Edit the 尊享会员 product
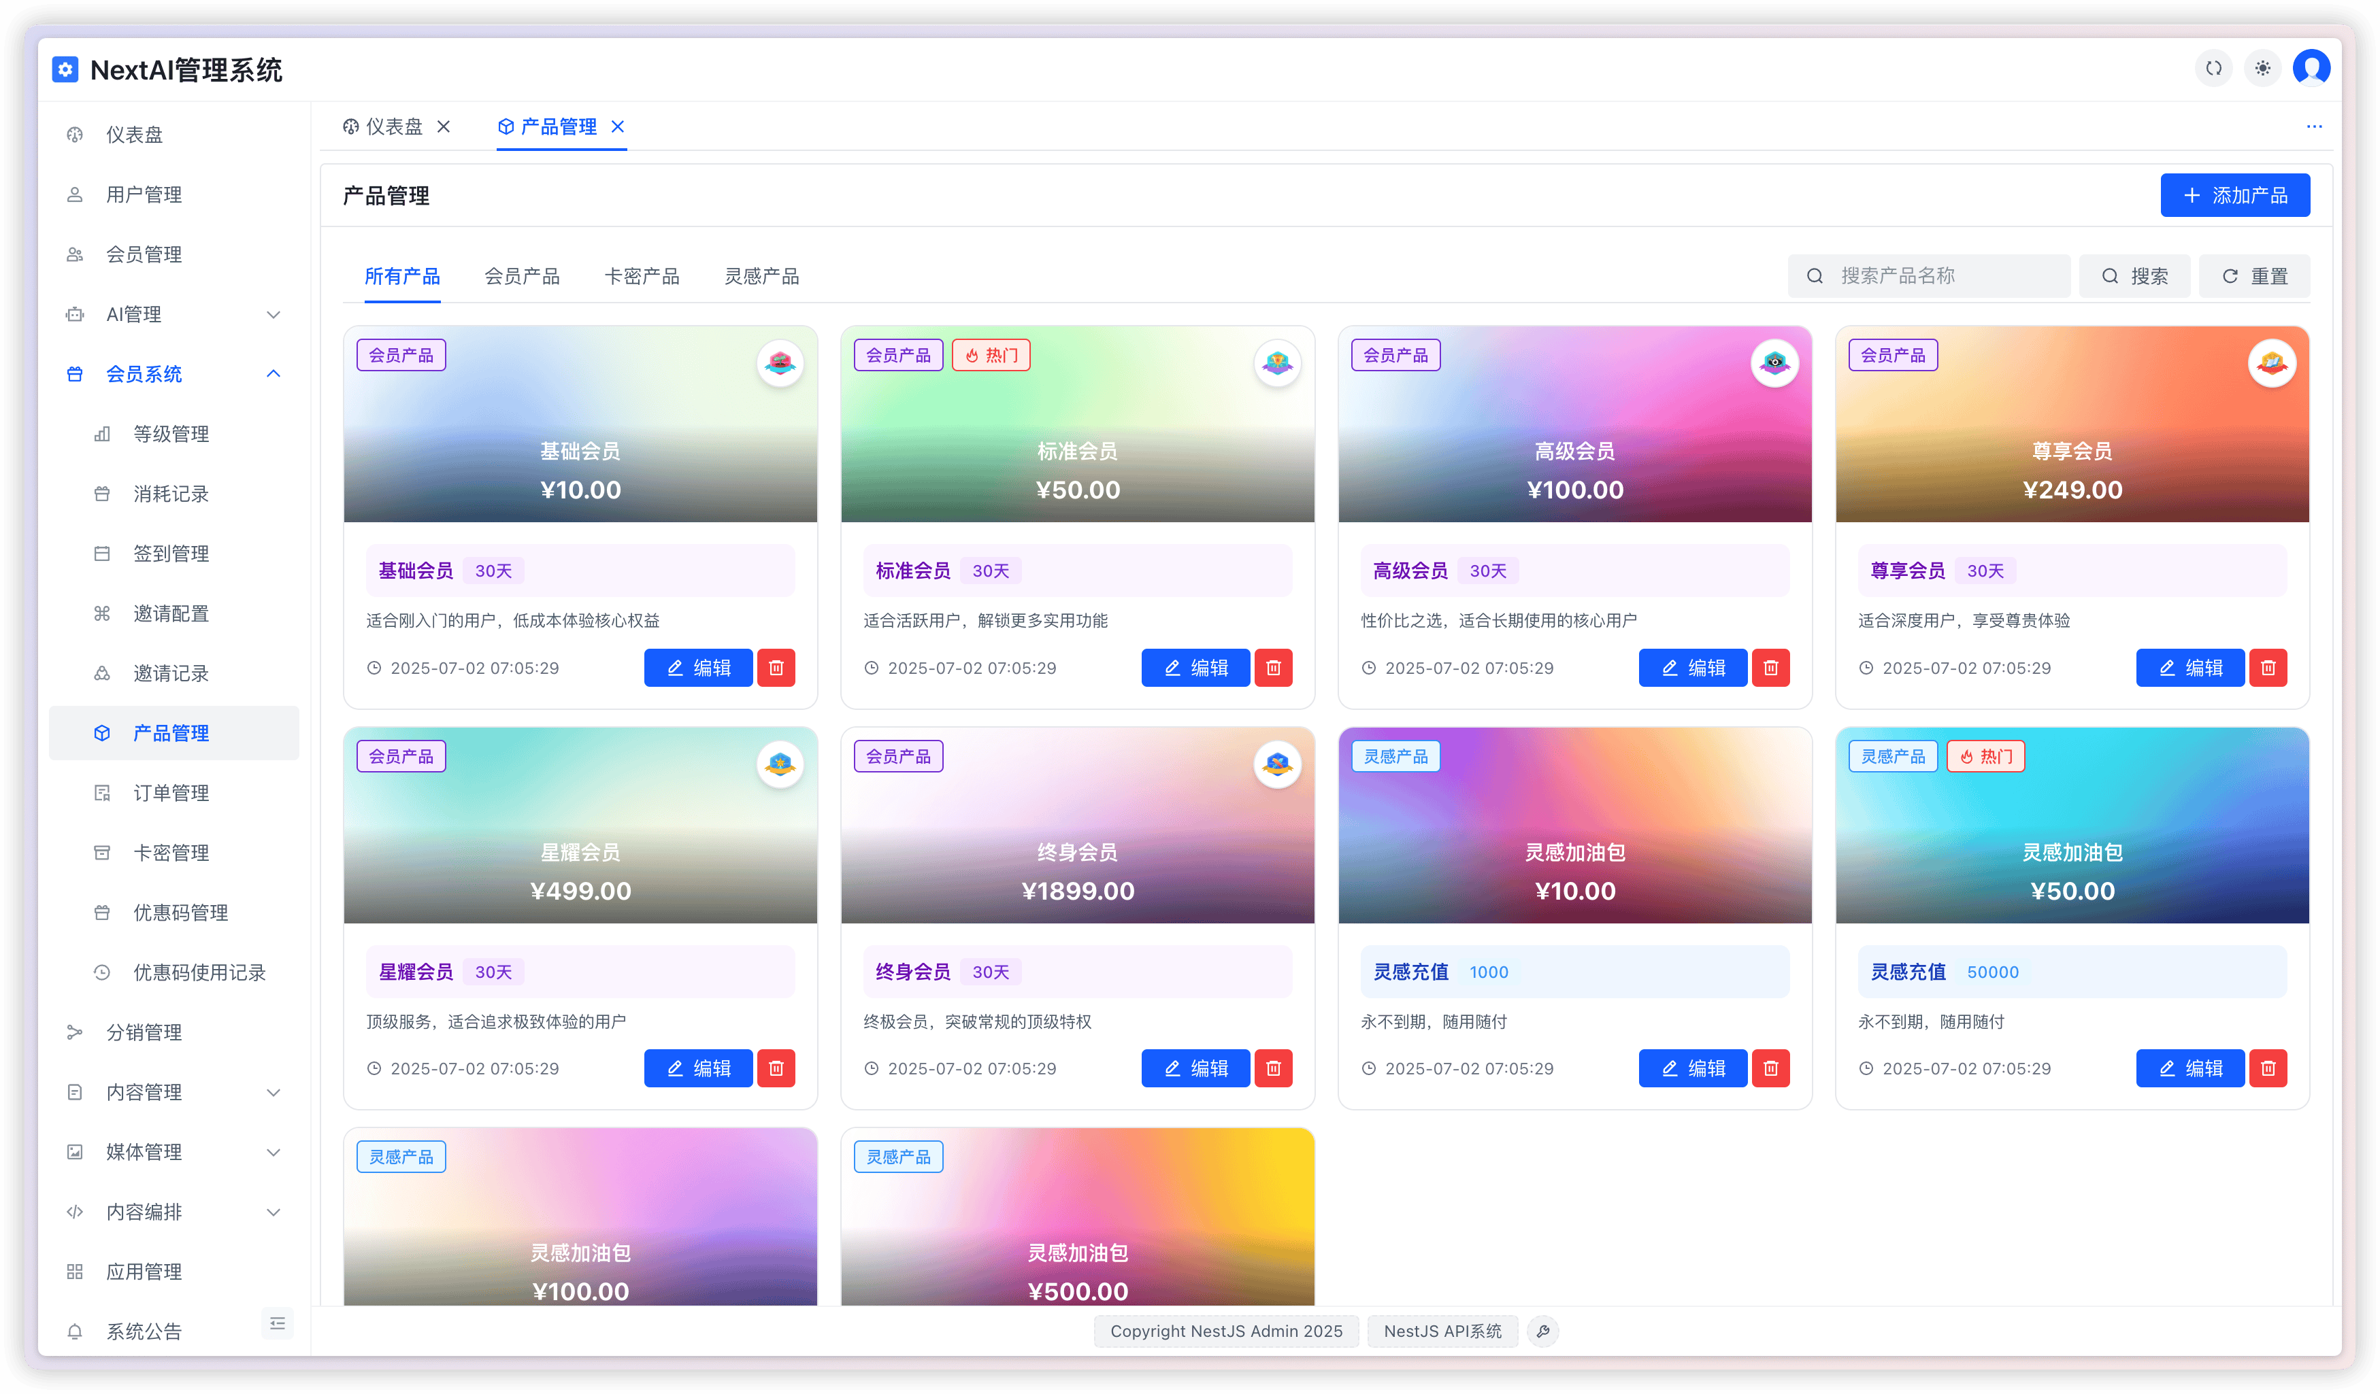 click(2190, 667)
